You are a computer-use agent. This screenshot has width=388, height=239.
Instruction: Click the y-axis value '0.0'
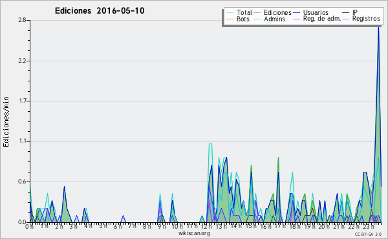22,222
